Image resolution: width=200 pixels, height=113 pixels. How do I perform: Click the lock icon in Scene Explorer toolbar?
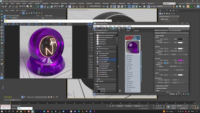pos(27,13)
